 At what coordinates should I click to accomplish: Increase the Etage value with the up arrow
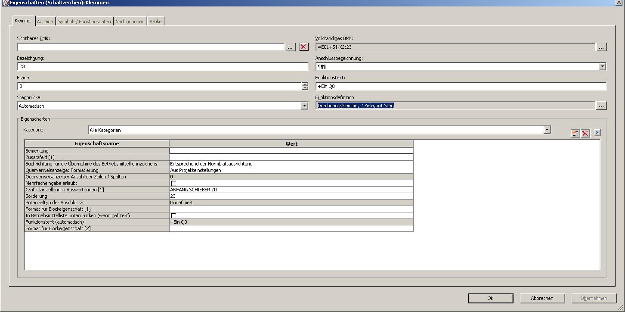(x=305, y=84)
